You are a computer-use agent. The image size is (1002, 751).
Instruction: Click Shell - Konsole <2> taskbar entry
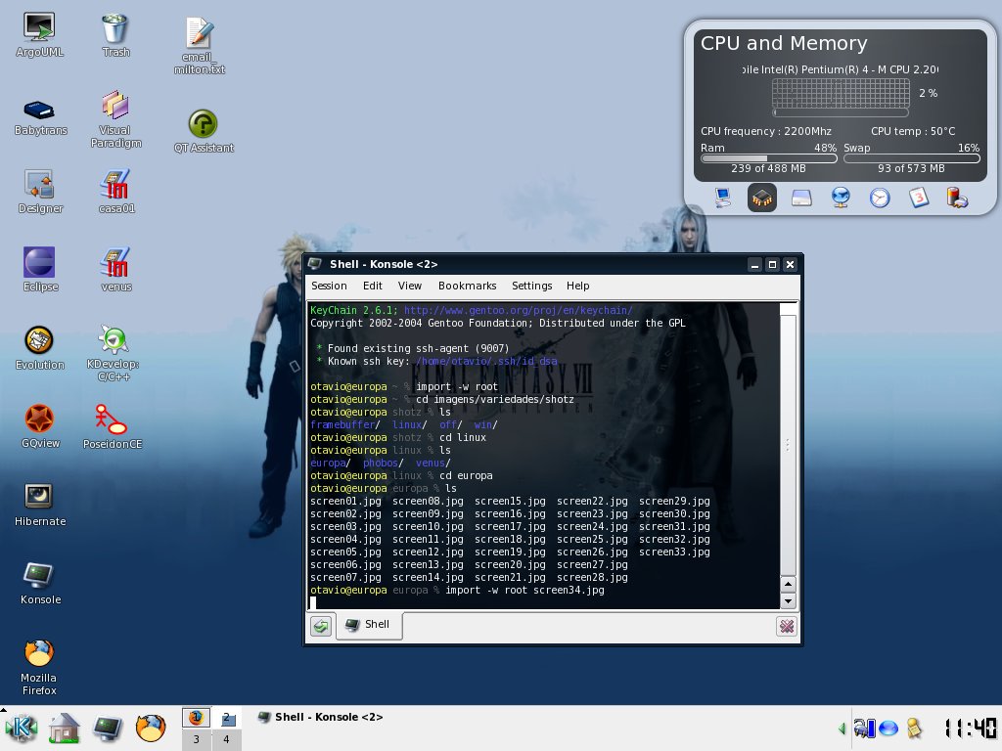coord(320,717)
